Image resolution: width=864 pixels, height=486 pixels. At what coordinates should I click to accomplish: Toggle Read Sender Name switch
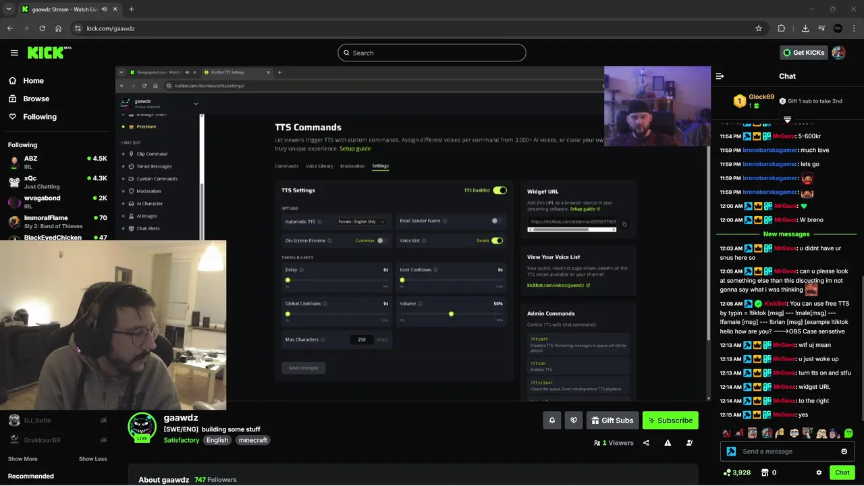coord(496,221)
